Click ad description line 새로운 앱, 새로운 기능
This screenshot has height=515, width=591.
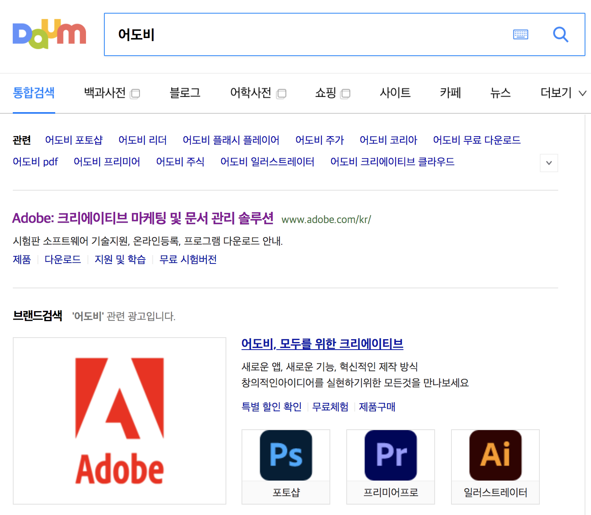pyautogui.click(x=330, y=366)
